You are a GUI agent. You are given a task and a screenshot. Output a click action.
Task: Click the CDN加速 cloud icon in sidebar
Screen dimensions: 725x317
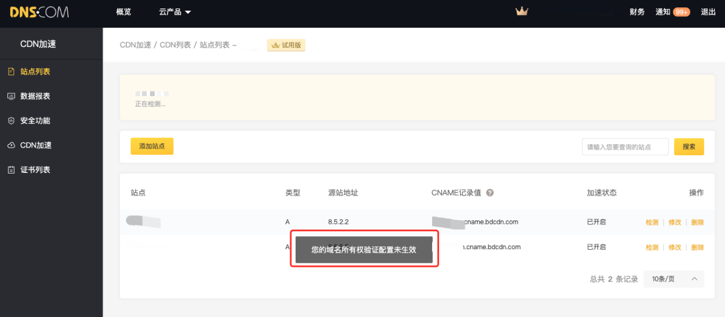point(11,146)
